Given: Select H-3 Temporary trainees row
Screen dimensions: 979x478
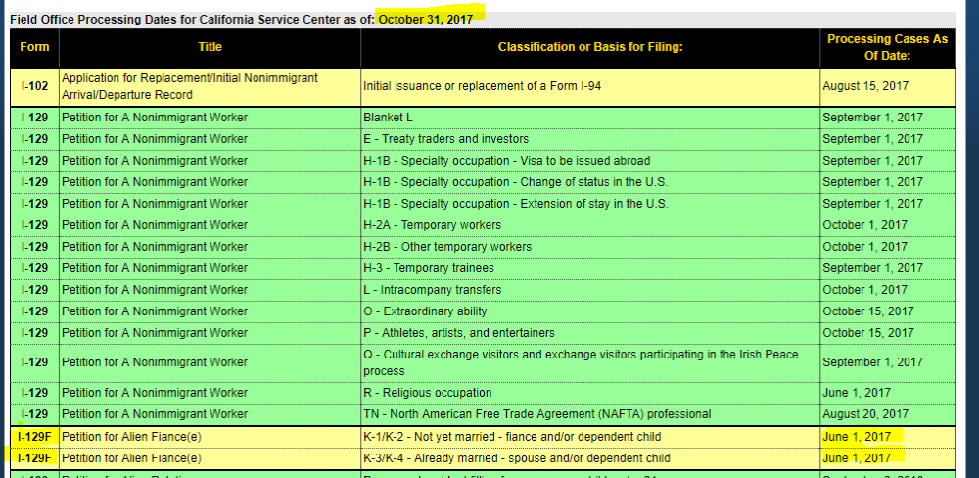Looking at the screenshot, I should (482, 268).
